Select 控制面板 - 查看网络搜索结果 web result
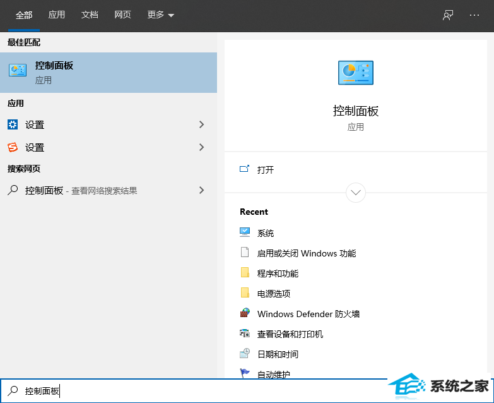 point(109,190)
